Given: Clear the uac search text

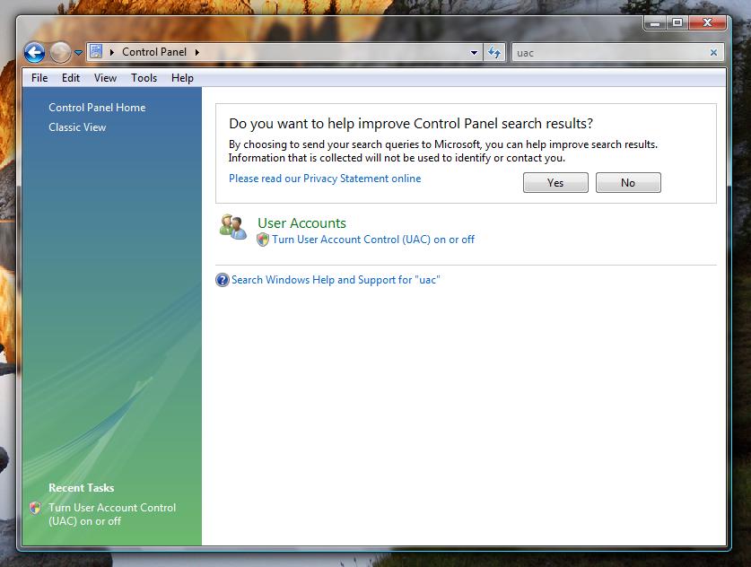Looking at the screenshot, I should [713, 53].
